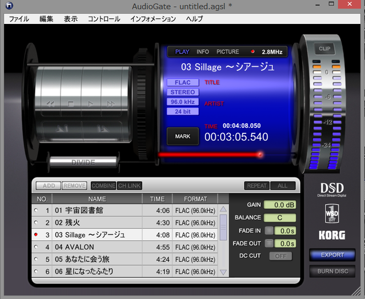Toggle the FADE IN checkbox
Image resolution: width=365 pixels, height=299 pixels.
[x=269, y=231]
